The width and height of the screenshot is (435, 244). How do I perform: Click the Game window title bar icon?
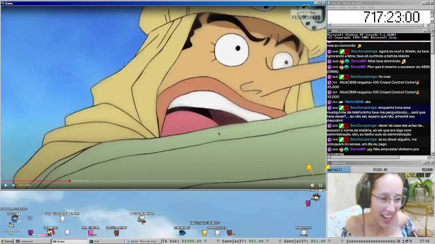tap(3, 3)
